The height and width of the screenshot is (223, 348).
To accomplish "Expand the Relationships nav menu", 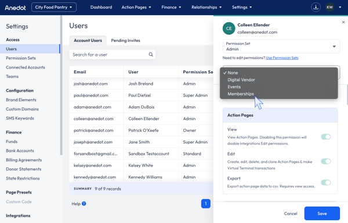I will click(206, 8).
